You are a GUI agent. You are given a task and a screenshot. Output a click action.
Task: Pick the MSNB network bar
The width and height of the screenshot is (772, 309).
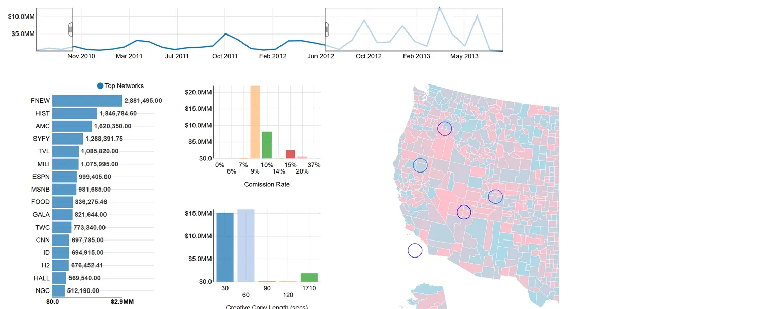(64, 190)
